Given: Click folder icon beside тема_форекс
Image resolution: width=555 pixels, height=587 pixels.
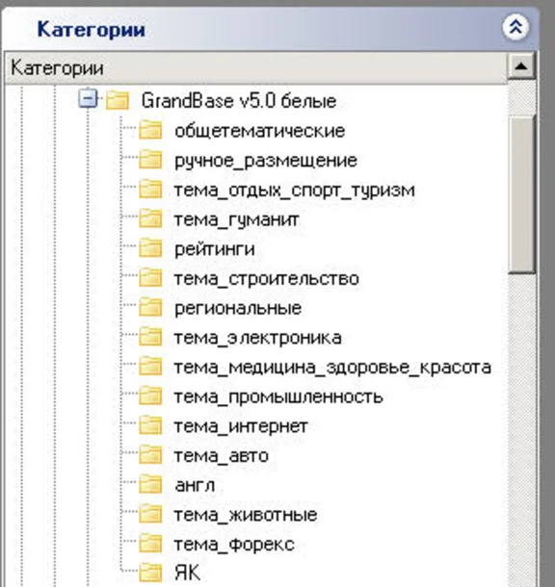Looking at the screenshot, I should (x=150, y=544).
